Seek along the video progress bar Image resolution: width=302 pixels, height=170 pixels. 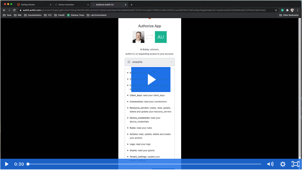144,164
